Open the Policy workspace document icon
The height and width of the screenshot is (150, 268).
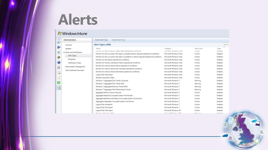coord(59,78)
